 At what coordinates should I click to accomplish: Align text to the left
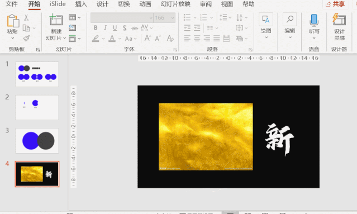(x=187, y=38)
